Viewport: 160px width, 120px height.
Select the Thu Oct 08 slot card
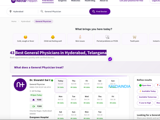[73, 85]
